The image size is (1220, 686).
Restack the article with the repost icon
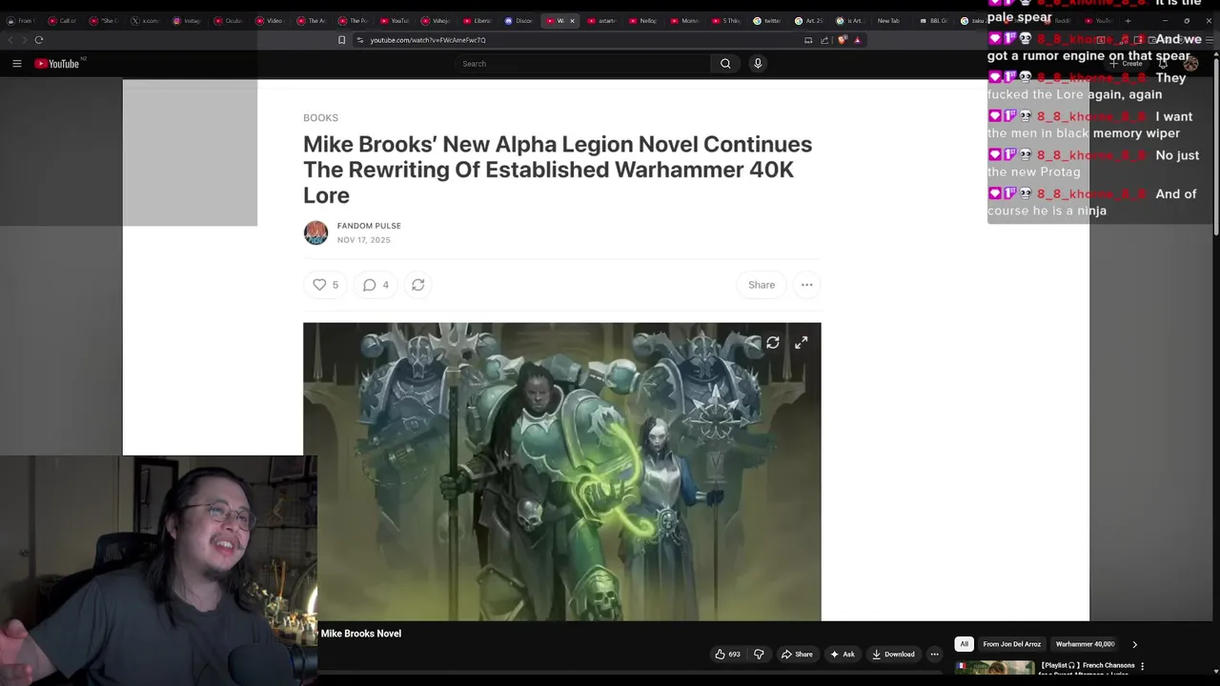[x=417, y=285]
